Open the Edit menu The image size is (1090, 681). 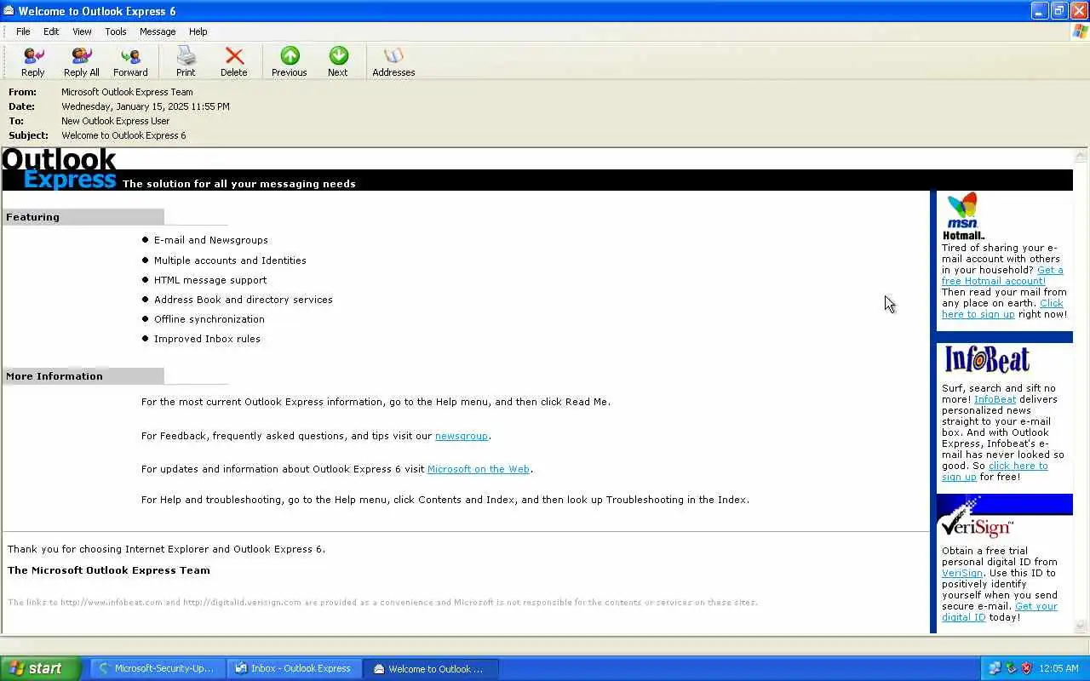[x=51, y=31]
